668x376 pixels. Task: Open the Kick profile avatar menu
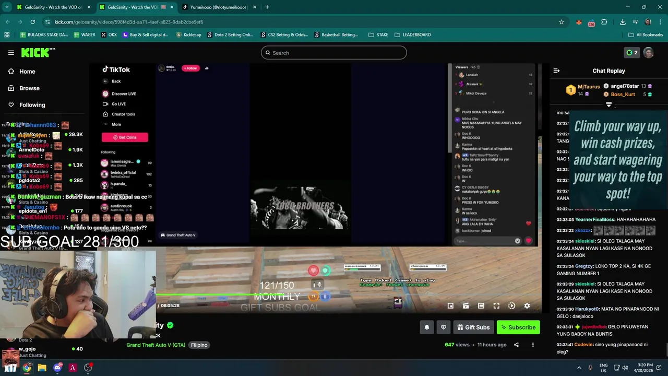pyautogui.click(x=648, y=53)
